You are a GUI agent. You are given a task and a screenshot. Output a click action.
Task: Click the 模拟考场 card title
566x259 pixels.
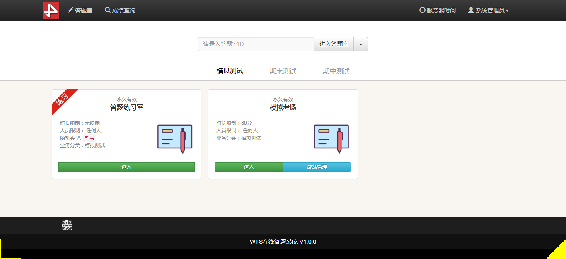(x=283, y=108)
